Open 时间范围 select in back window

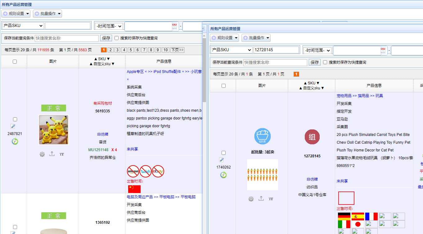109,26
